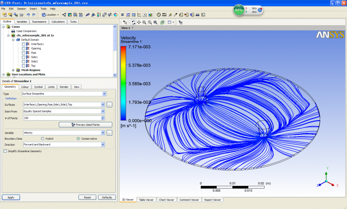Enable the Interface1 boundary checkbox
347x209 pixels.
[23, 44]
